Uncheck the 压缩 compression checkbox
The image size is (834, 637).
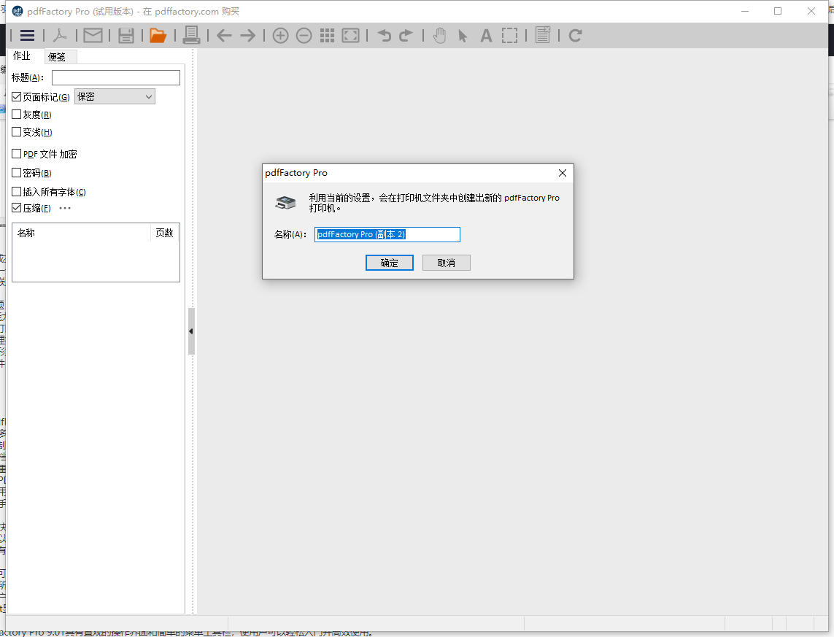pyautogui.click(x=17, y=208)
